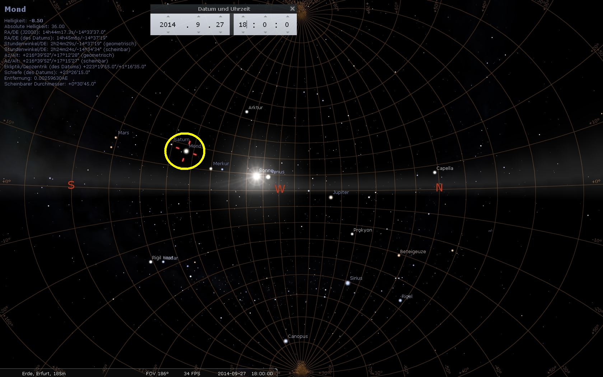Click the year field showing 2014

click(x=168, y=24)
